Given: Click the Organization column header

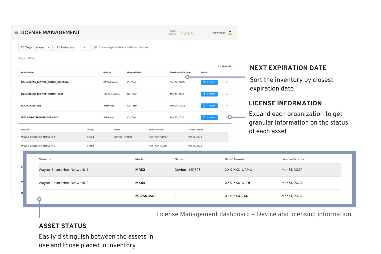Looking at the screenshot, I should click(x=28, y=72).
